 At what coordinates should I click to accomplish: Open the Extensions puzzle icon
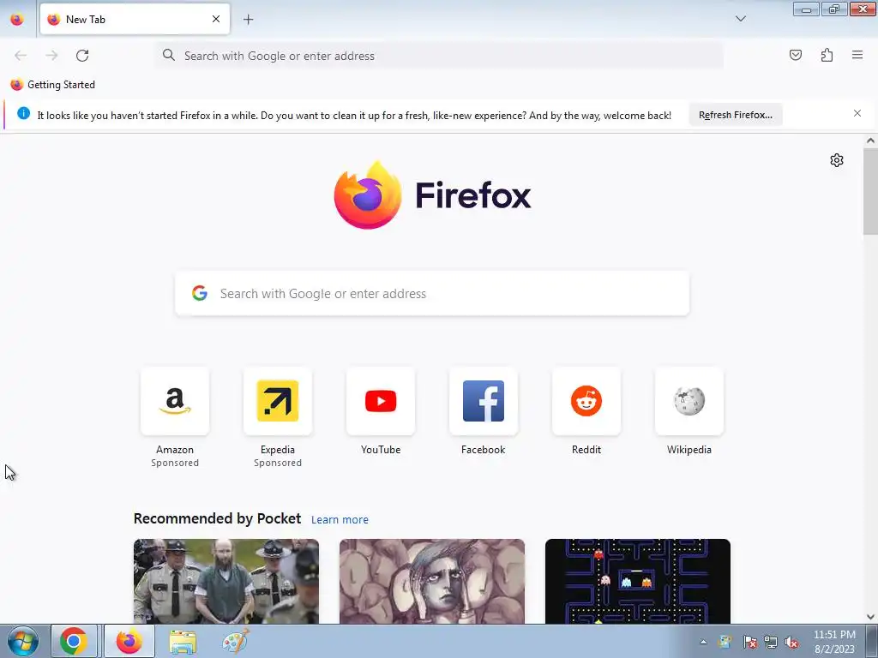point(827,55)
